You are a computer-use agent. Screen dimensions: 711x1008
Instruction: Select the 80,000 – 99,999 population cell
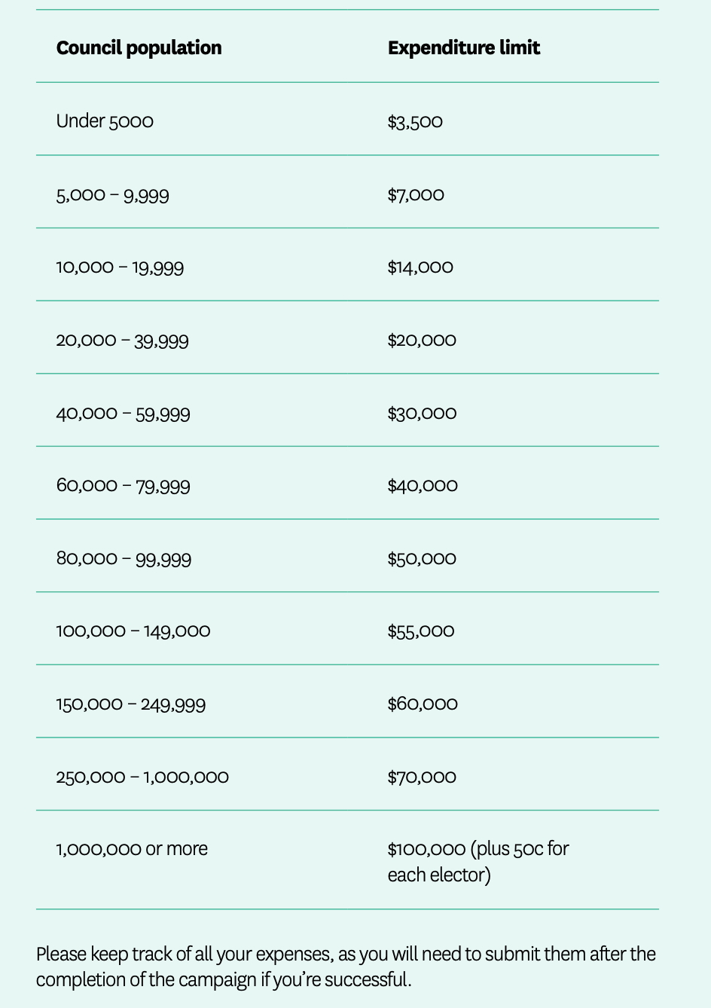(124, 558)
